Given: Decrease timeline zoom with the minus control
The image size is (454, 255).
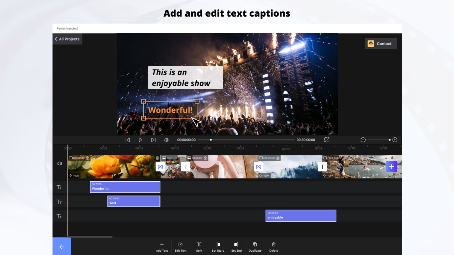Looking at the screenshot, I should pos(363,139).
